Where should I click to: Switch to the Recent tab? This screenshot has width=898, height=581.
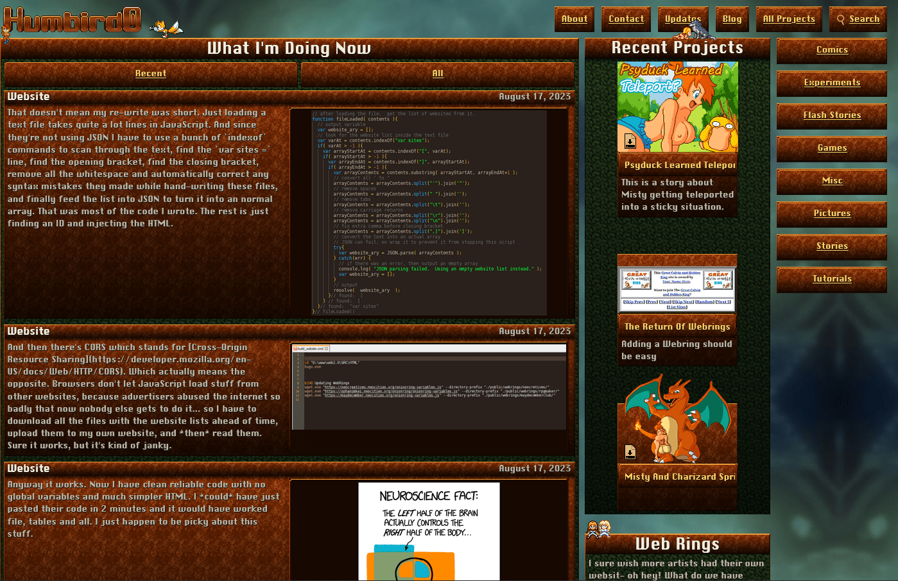[x=151, y=74]
